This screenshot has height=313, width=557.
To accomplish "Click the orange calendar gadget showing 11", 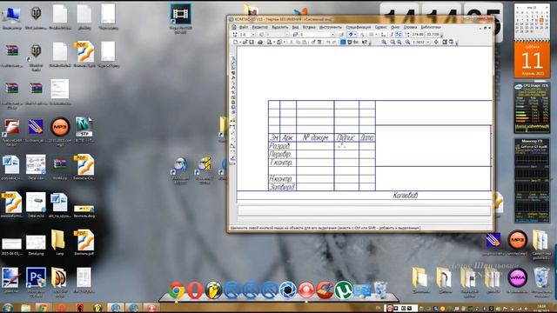I will coord(532,60).
